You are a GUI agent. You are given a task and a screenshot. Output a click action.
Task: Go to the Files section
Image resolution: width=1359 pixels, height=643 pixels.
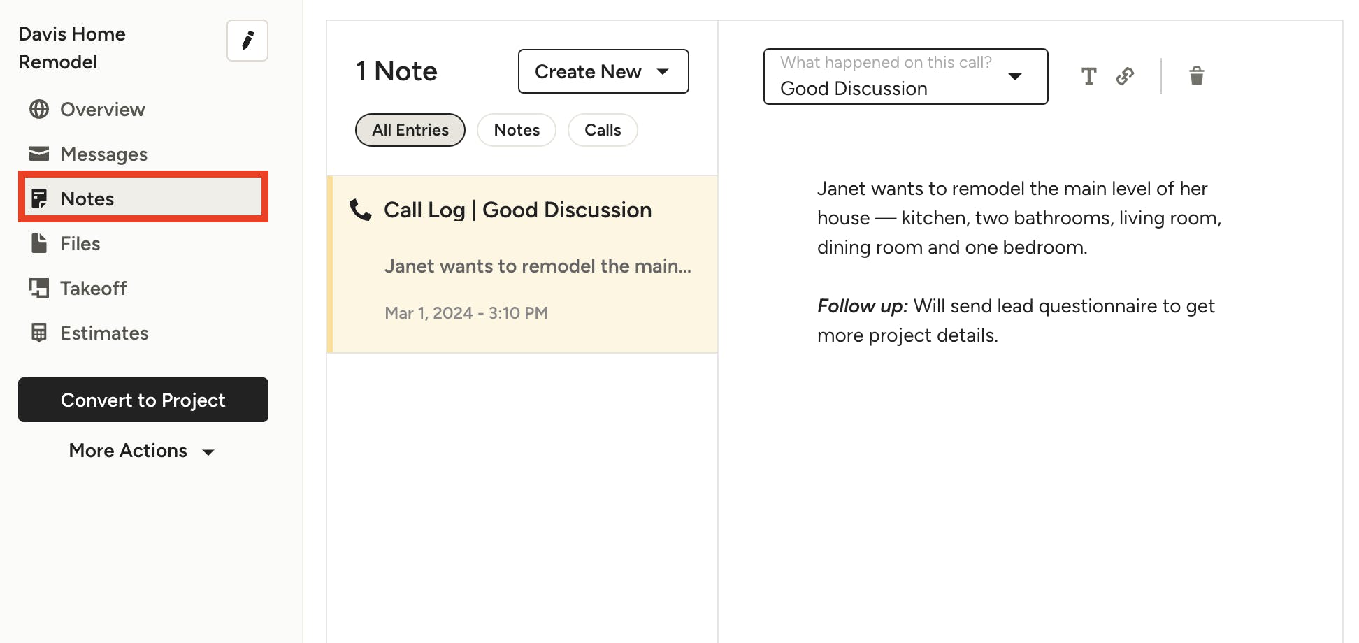pyautogui.click(x=80, y=244)
